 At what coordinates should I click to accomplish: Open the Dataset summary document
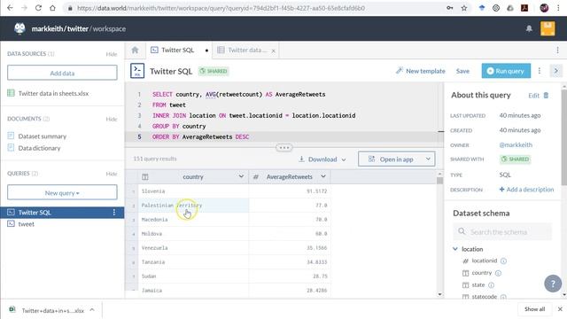43,136
